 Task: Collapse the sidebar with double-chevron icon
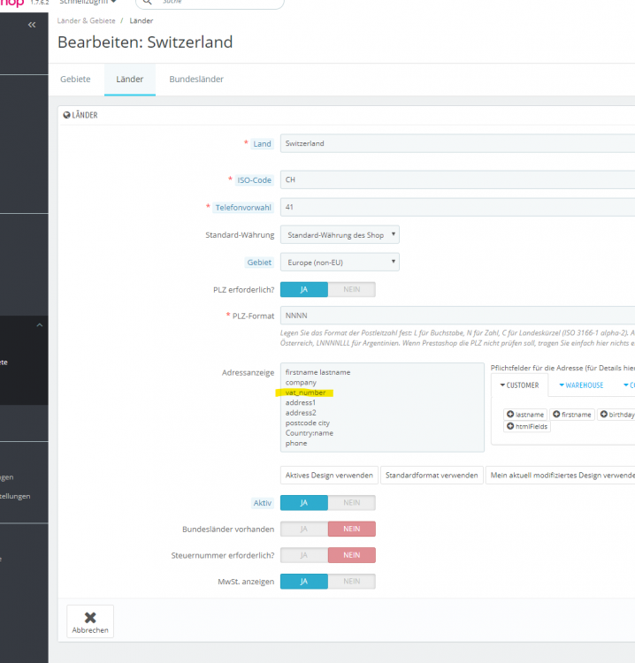tap(32, 25)
